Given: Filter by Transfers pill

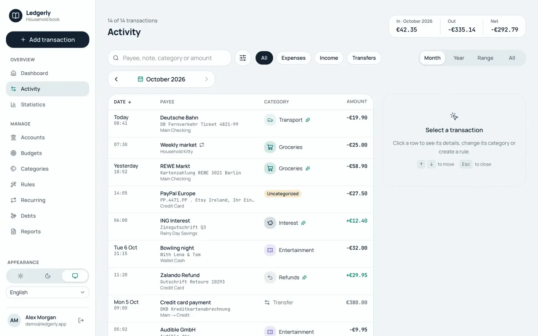Looking at the screenshot, I should click(364, 58).
